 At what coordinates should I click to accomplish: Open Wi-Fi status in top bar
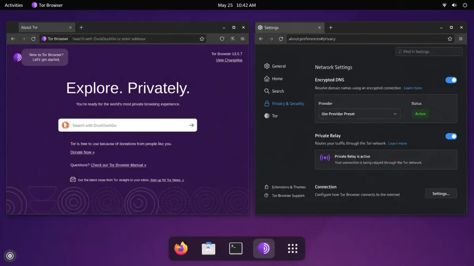click(444, 5)
